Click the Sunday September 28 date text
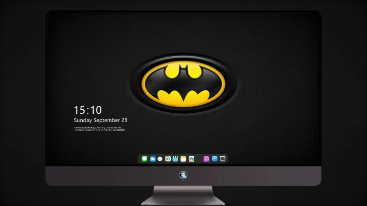 (x=101, y=120)
